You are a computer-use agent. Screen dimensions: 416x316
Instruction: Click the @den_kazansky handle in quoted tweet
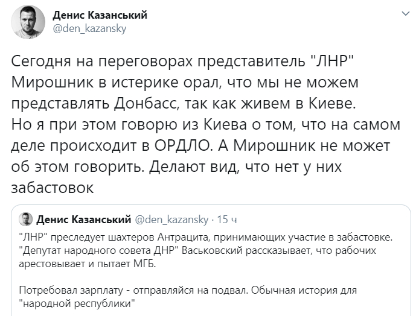tap(172, 220)
